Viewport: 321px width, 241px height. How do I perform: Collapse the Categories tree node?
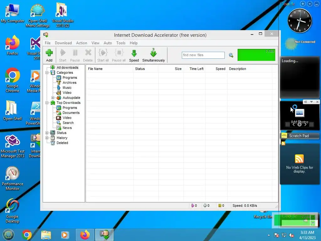pos(47,72)
